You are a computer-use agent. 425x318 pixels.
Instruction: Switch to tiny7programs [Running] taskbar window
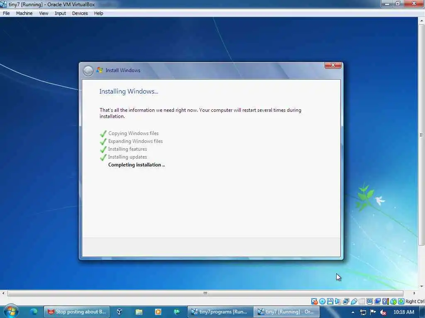[220, 312]
